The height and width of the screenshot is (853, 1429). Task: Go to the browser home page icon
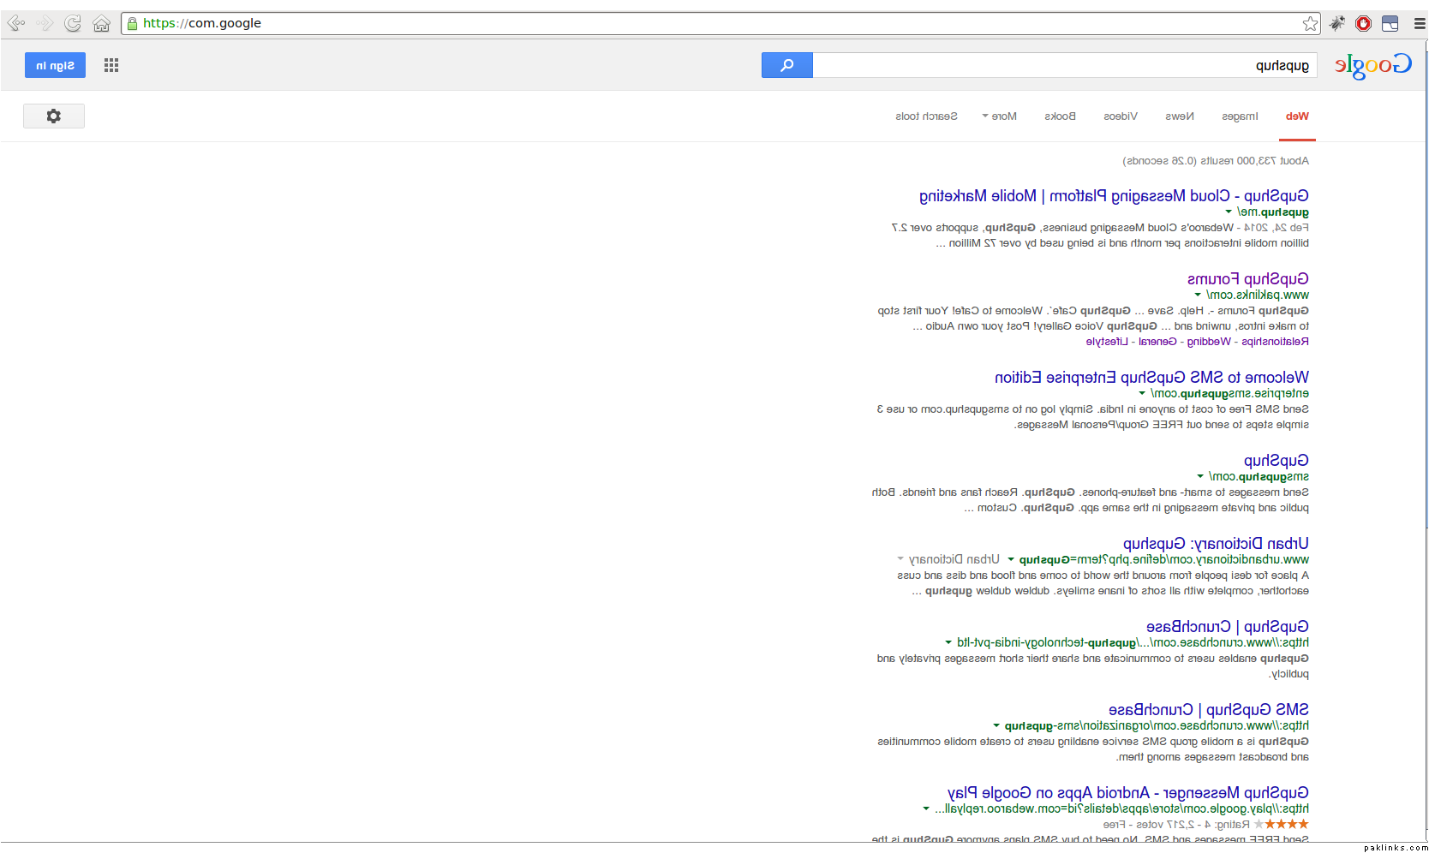tap(101, 23)
